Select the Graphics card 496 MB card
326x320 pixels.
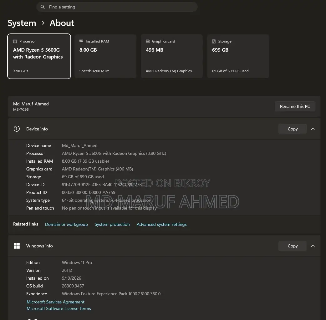click(x=172, y=56)
